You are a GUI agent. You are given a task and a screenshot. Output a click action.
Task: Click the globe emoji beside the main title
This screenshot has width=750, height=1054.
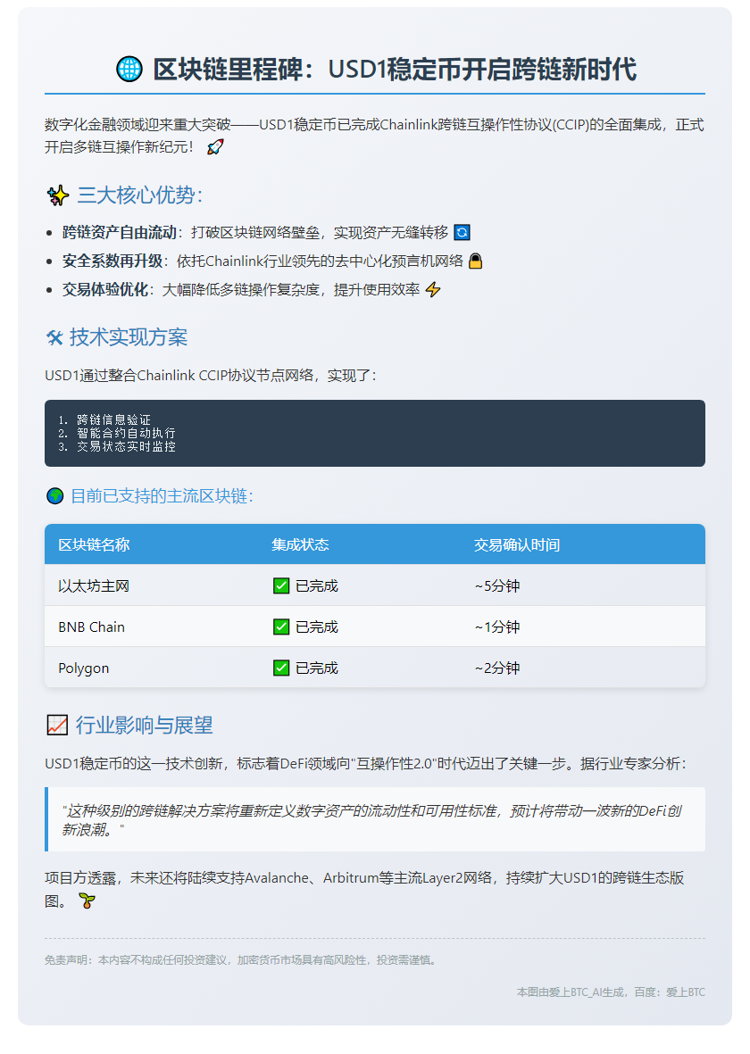pos(129,70)
